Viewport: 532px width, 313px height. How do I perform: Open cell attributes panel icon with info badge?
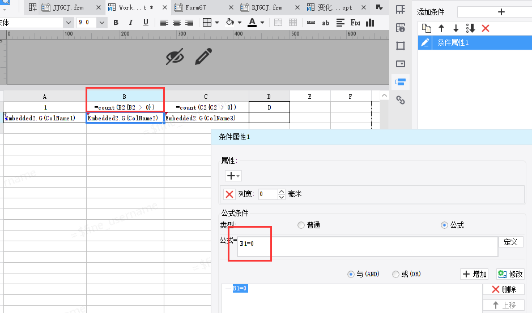click(401, 28)
